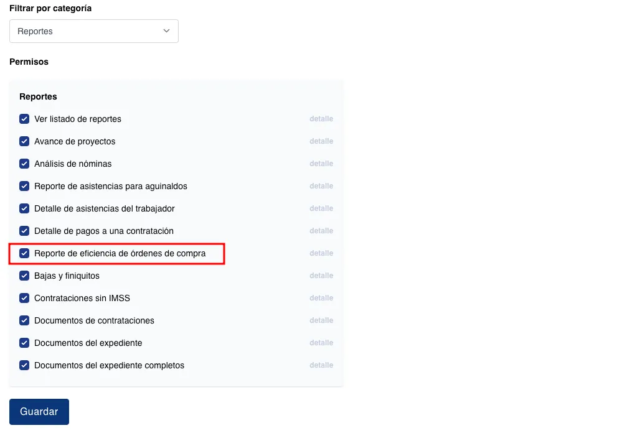The image size is (640, 433).
Task: Uncheck Detalle de pagos a una contratación
Action: [x=24, y=231]
